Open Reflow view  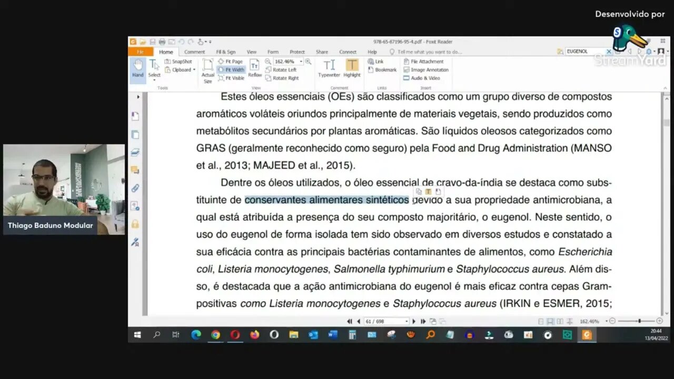coord(255,68)
